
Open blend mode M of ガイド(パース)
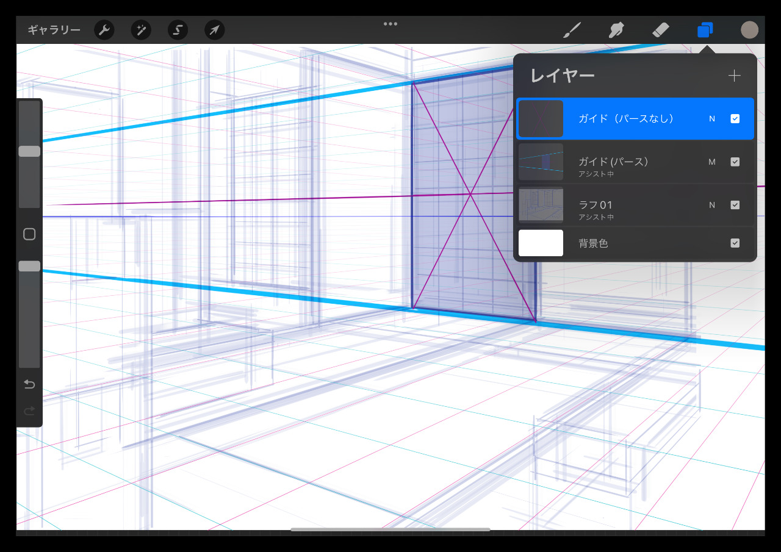click(711, 162)
